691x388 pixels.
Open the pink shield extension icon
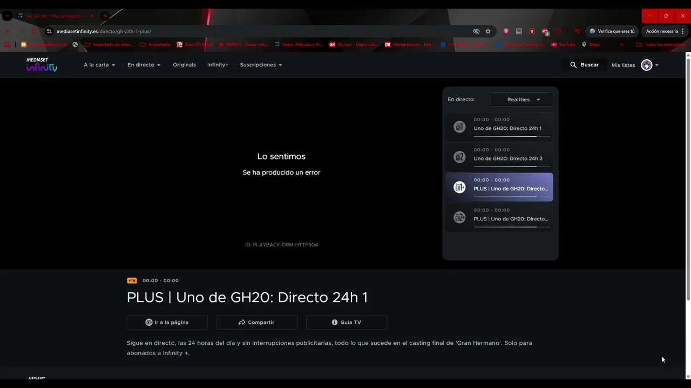coord(506,31)
